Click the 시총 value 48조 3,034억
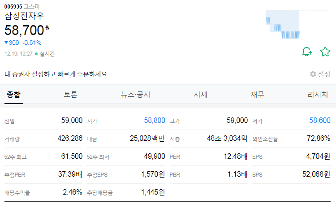This screenshot has width=336, height=204. [x=227, y=139]
